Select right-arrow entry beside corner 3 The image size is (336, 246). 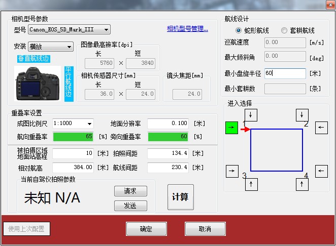(232, 171)
